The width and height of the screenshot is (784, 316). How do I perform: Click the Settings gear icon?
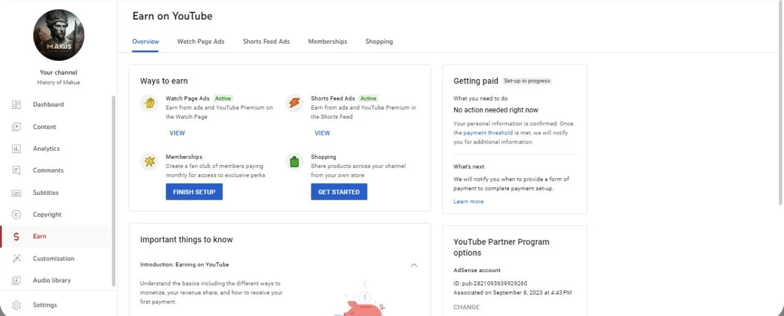(x=16, y=305)
